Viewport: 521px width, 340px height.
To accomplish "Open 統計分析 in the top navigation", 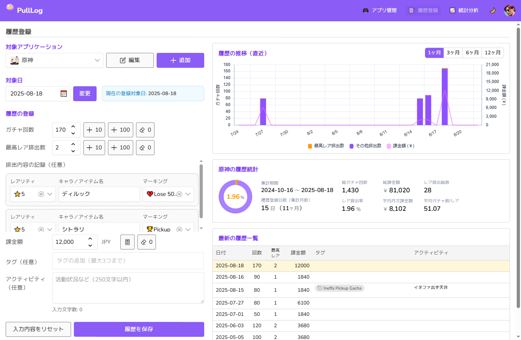I will [464, 10].
